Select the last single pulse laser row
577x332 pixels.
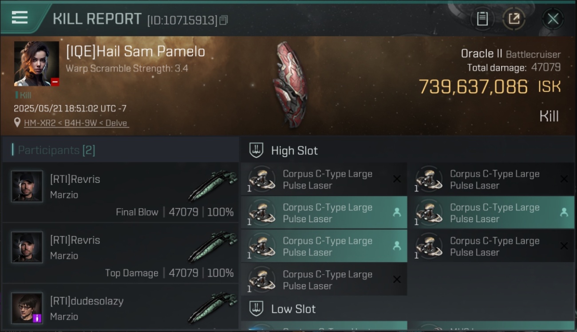[x=324, y=280]
